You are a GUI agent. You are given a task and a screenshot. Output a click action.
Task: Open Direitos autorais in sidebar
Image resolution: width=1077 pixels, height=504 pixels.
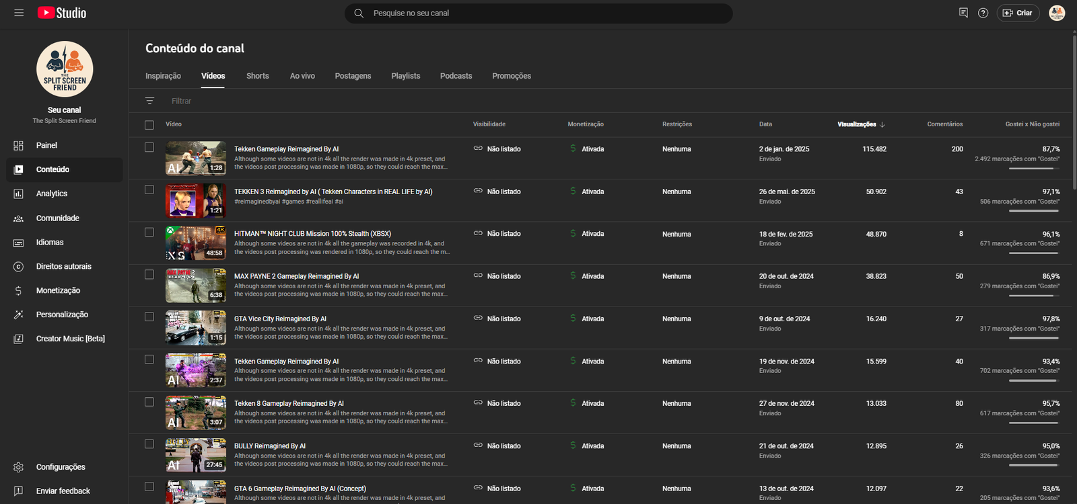(65, 266)
